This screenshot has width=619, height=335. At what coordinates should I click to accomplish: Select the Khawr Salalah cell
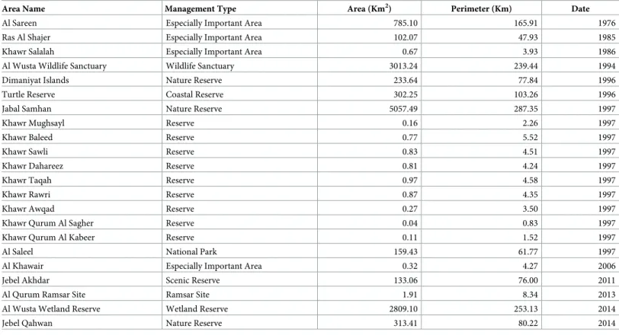(x=28, y=52)
